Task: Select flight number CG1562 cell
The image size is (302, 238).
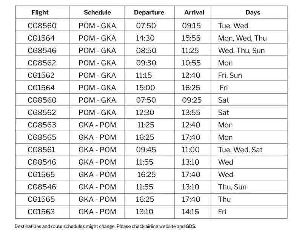Action: (42, 75)
